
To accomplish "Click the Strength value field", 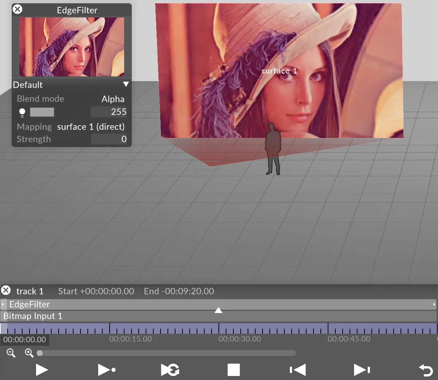I will tap(109, 139).
